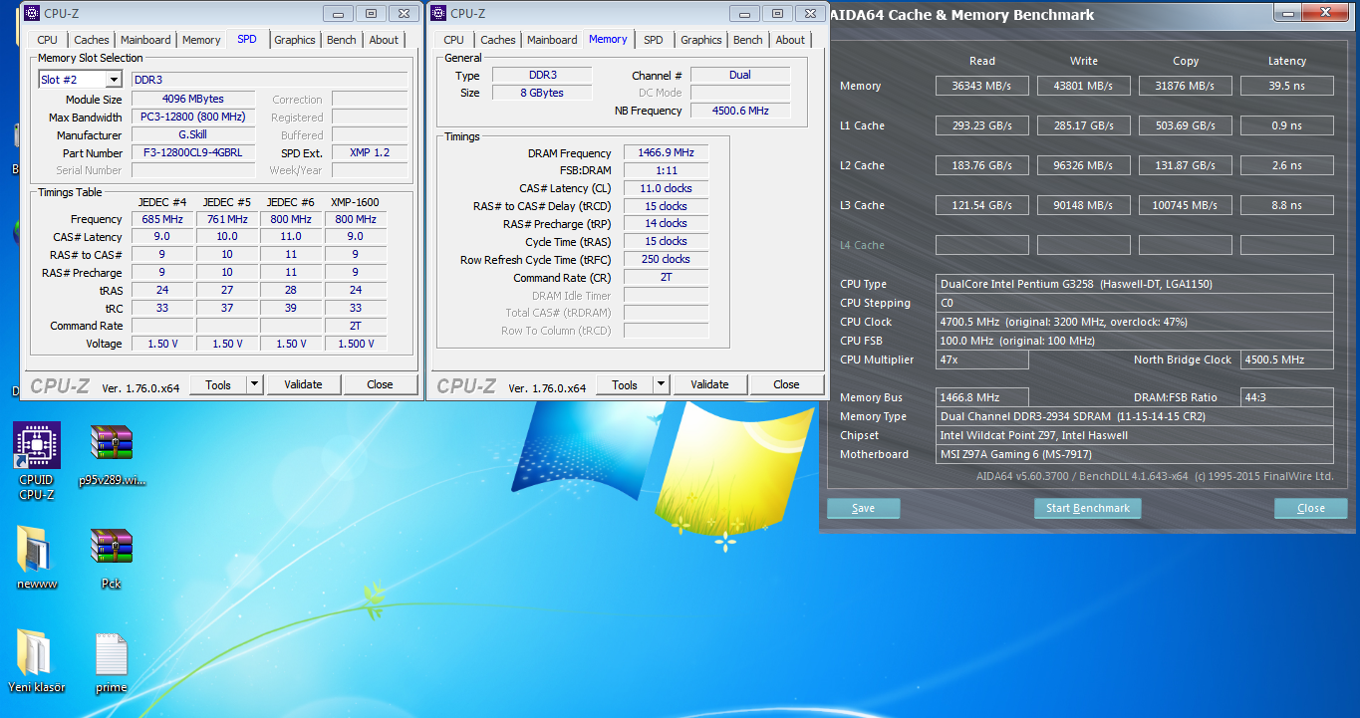This screenshot has height=718, width=1360.
Task: Open the Bench tab in the Memory CPU-Z window
Action: (748, 40)
